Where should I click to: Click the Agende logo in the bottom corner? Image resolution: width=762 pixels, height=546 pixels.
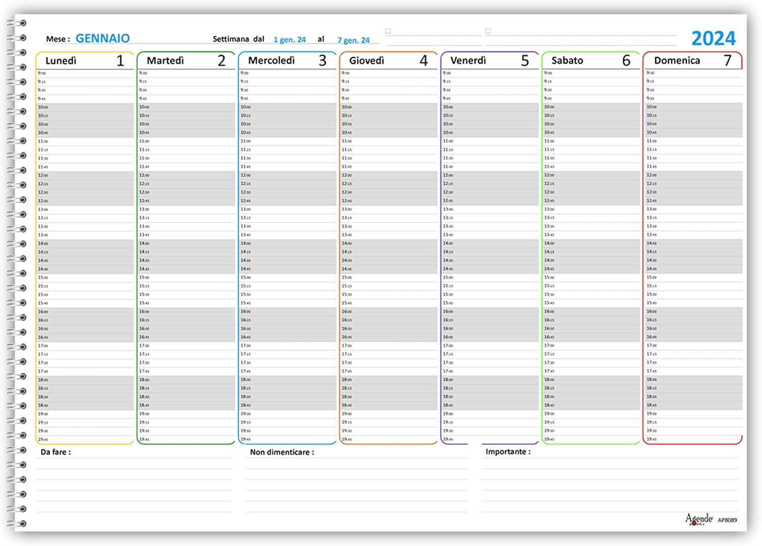699,519
